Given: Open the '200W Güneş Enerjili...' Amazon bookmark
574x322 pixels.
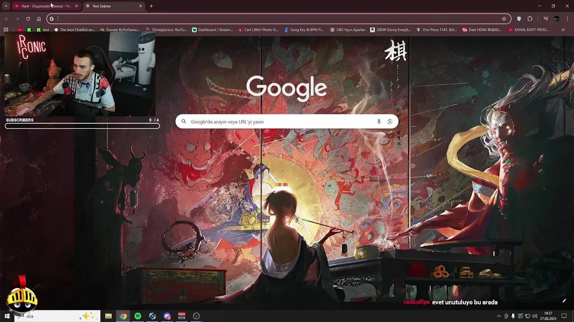Looking at the screenshot, I should [391, 30].
